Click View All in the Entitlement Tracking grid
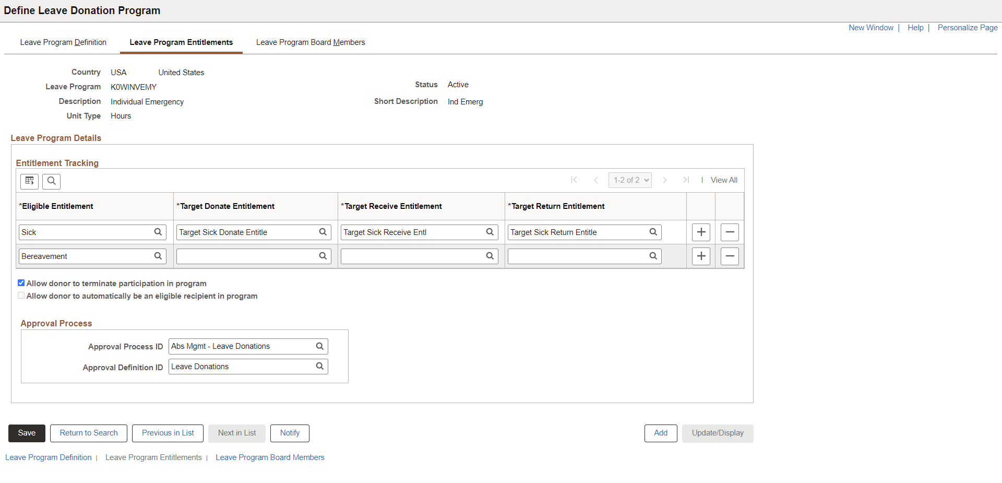The width and height of the screenshot is (1002, 483). tap(724, 180)
